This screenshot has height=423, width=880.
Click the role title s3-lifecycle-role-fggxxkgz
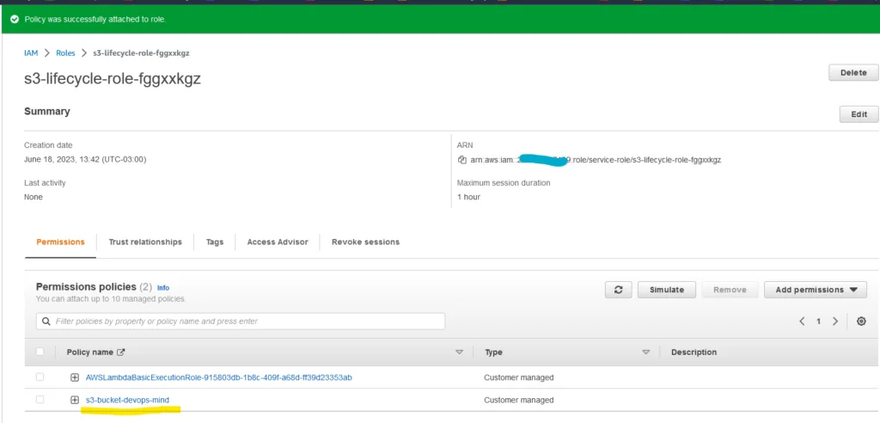point(113,79)
